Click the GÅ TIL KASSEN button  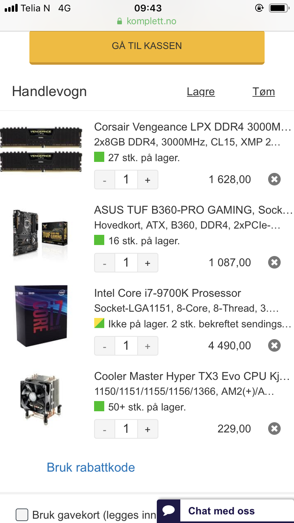pos(147,47)
